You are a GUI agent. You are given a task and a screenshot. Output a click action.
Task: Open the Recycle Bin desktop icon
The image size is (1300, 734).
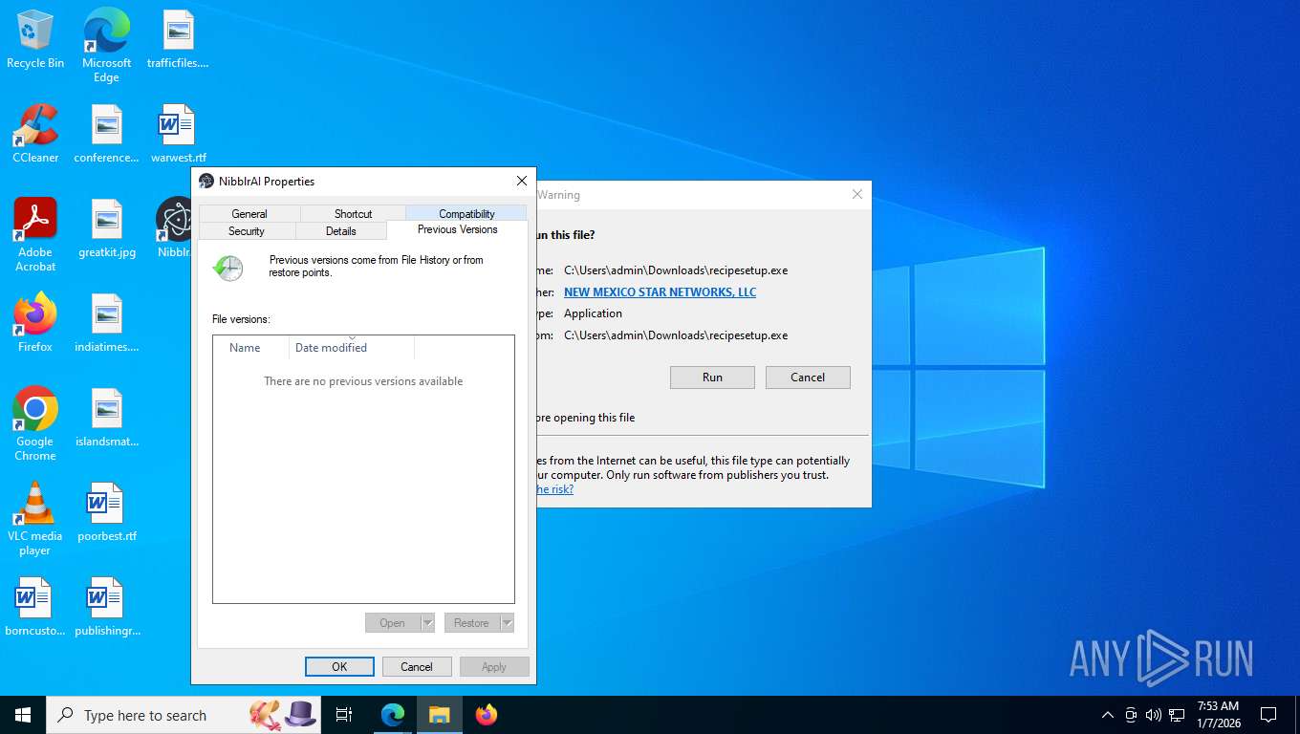[x=35, y=39]
